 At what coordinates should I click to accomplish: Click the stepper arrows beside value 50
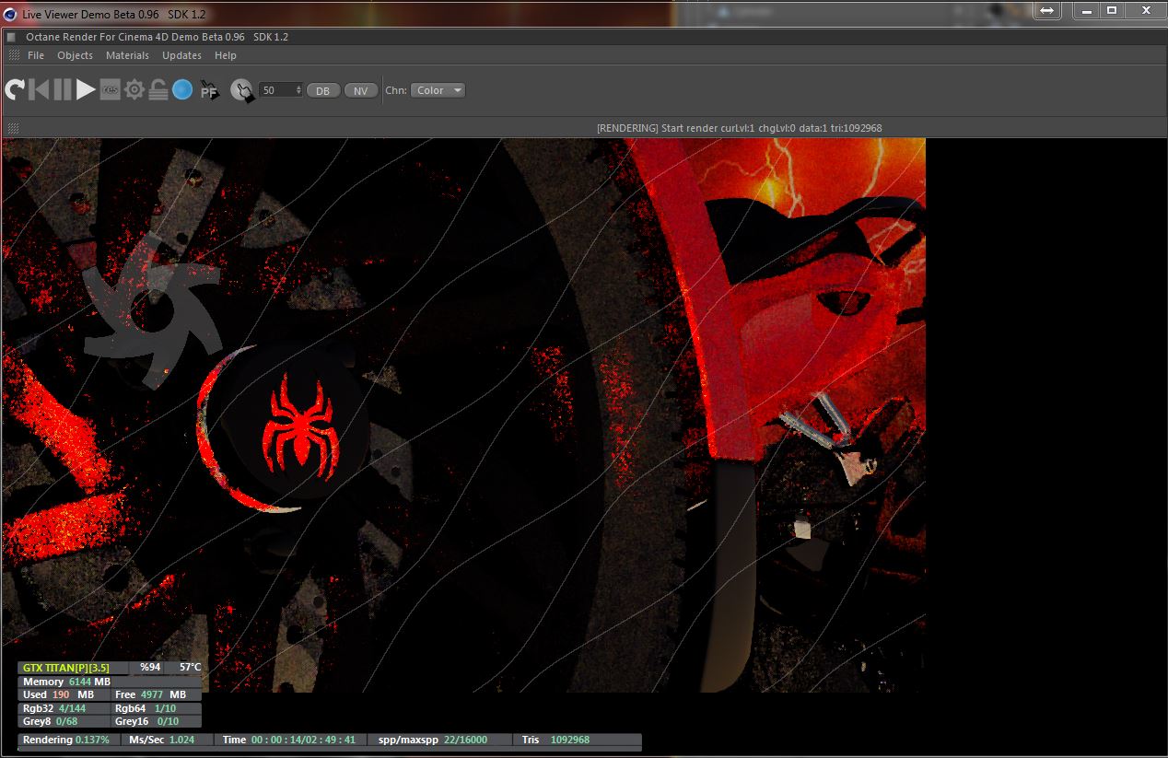pyautogui.click(x=298, y=90)
